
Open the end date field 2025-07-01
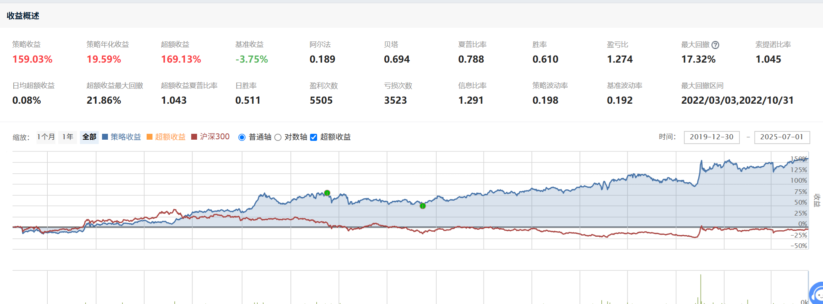[782, 137]
